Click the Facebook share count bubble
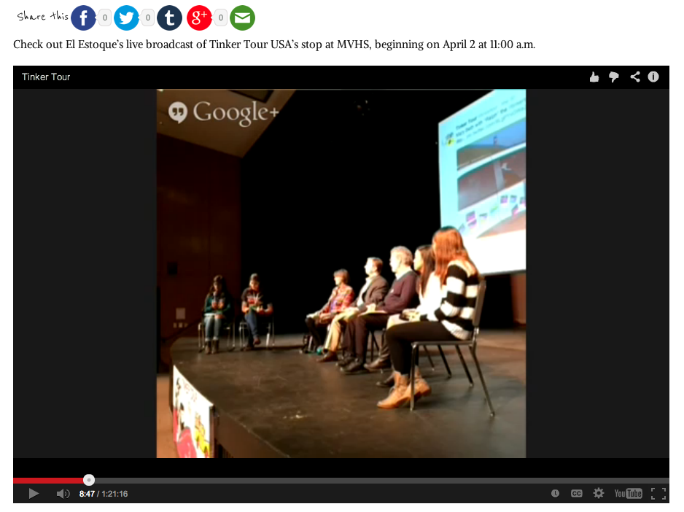684x512 pixels. tap(105, 18)
